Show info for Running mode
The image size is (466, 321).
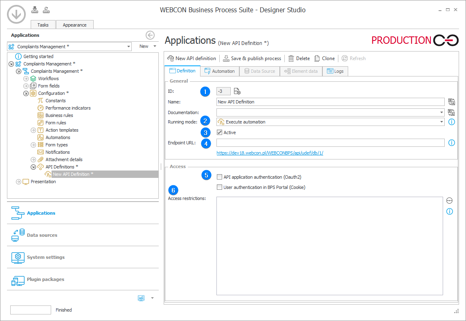pos(451,122)
